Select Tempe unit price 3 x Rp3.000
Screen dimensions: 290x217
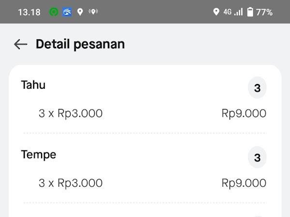71,183
